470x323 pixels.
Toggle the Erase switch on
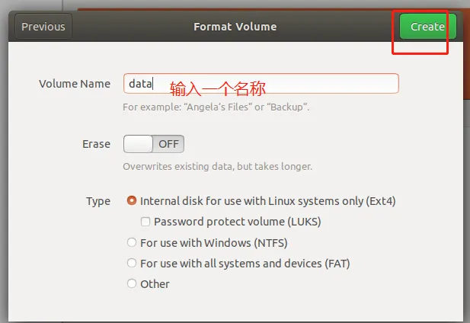153,144
